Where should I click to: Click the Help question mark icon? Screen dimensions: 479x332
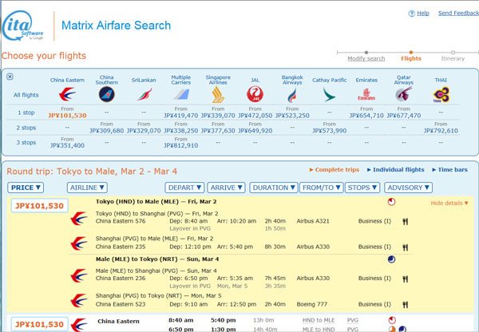411,13
